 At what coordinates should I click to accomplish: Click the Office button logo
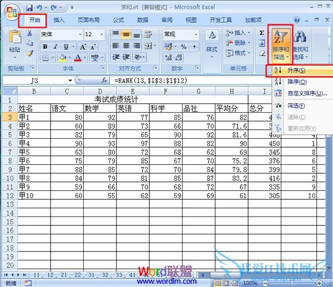click(12, 12)
